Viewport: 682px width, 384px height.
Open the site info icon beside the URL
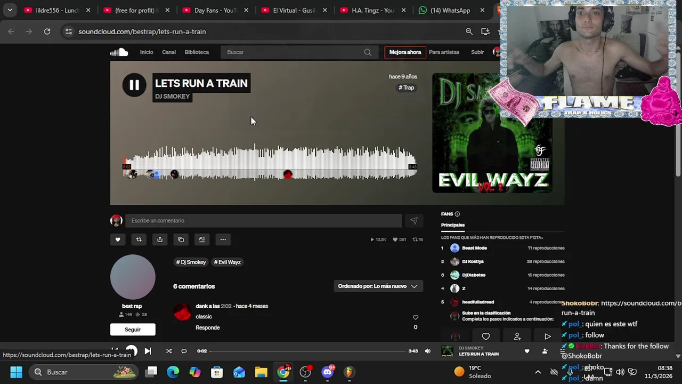tap(68, 31)
